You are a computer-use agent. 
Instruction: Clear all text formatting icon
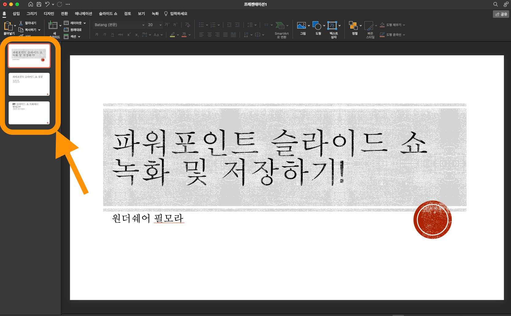tap(188, 25)
